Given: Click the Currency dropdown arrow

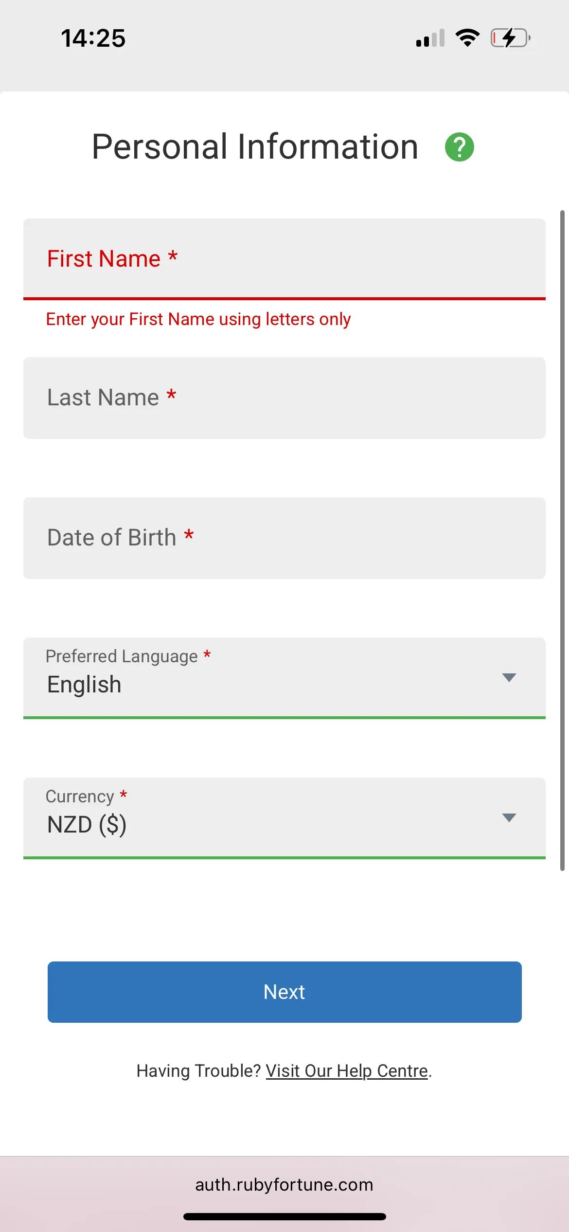Looking at the screenshot, I should (509, 817).
